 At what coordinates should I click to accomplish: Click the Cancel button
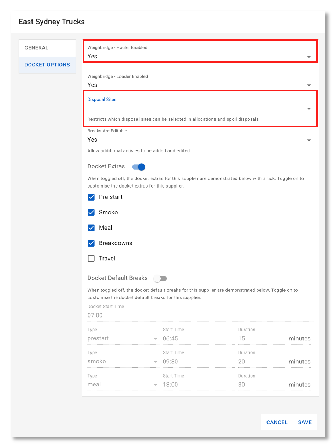coord(277,422)
